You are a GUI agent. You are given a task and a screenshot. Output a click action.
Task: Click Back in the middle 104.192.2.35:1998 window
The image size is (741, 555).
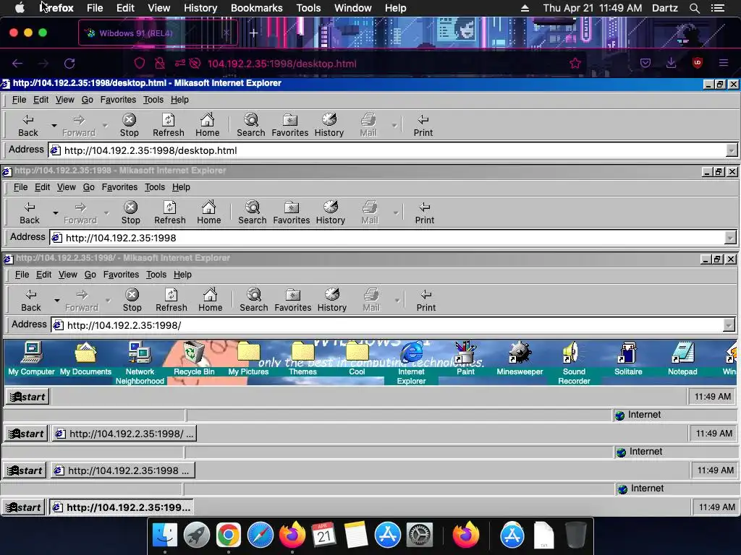click(29, 213)
